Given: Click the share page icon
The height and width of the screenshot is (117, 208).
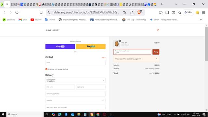Looking at the screenshot, I should pyautogui.click(x=132, y=12).
